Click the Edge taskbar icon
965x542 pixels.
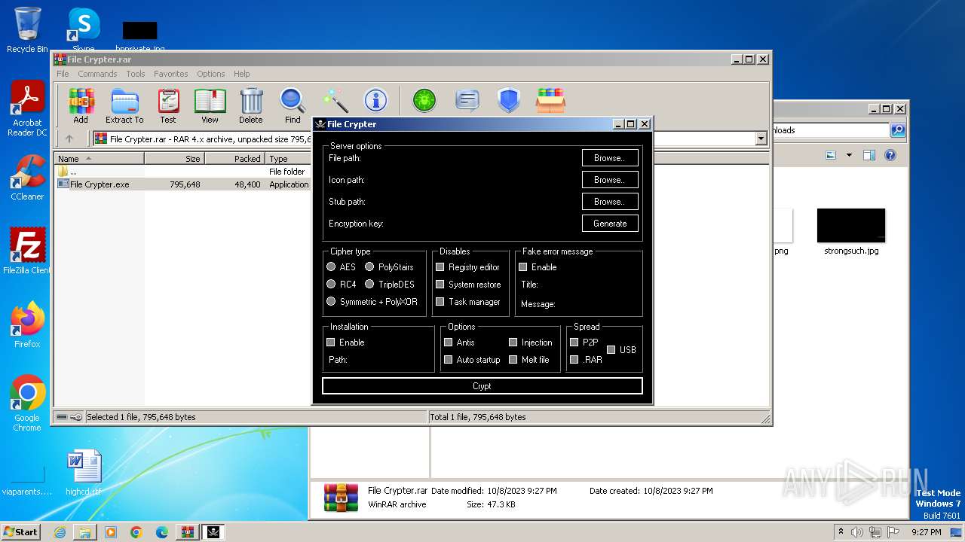pos(161,532)
